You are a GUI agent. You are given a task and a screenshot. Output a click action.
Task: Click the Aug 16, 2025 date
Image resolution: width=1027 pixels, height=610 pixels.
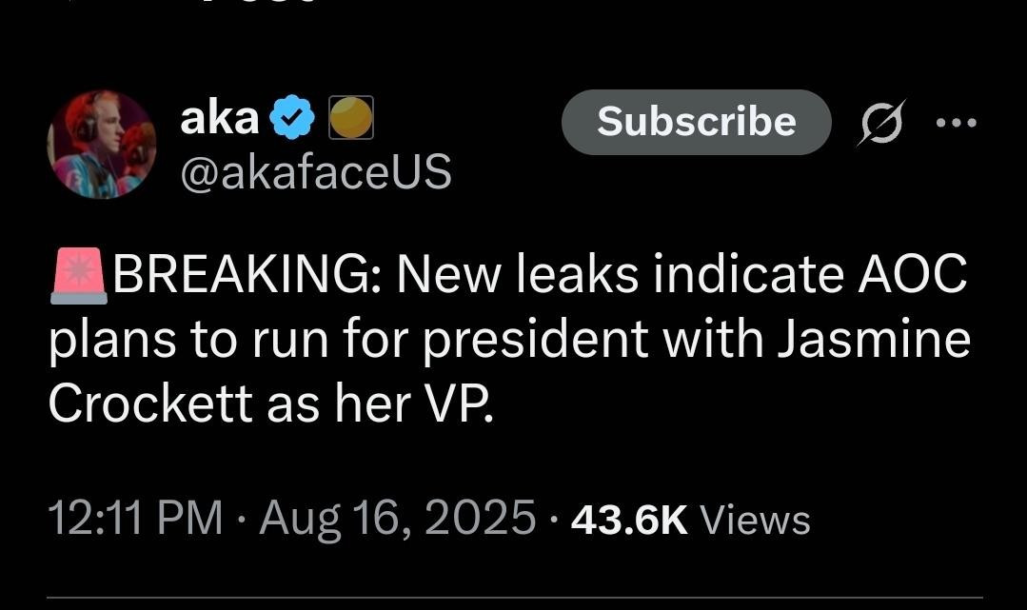tap(398, 520)
